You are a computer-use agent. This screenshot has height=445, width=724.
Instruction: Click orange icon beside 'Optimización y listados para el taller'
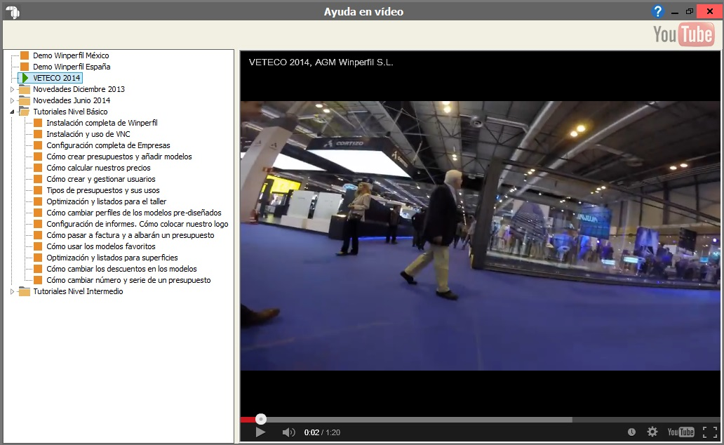tap(38, 201)
